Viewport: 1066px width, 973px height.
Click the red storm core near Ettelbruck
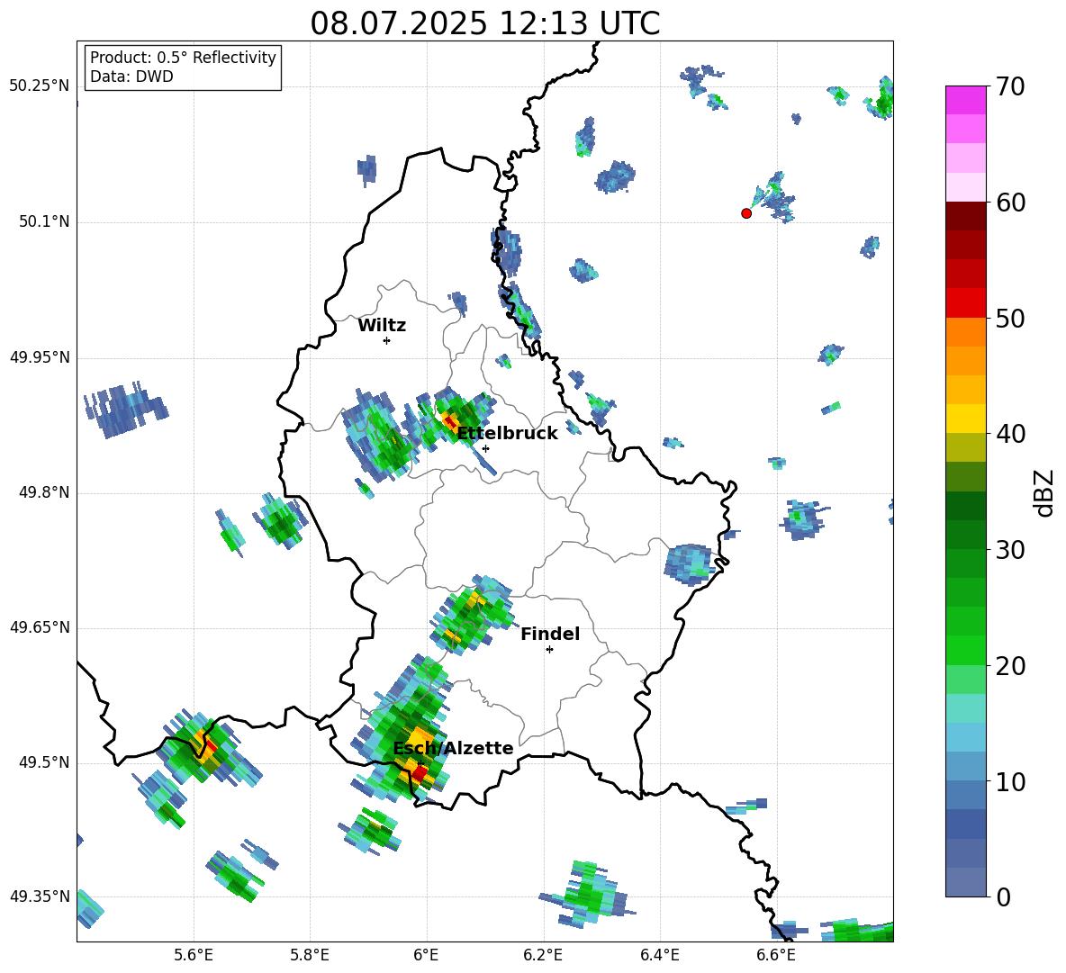(x=450, y=422)
